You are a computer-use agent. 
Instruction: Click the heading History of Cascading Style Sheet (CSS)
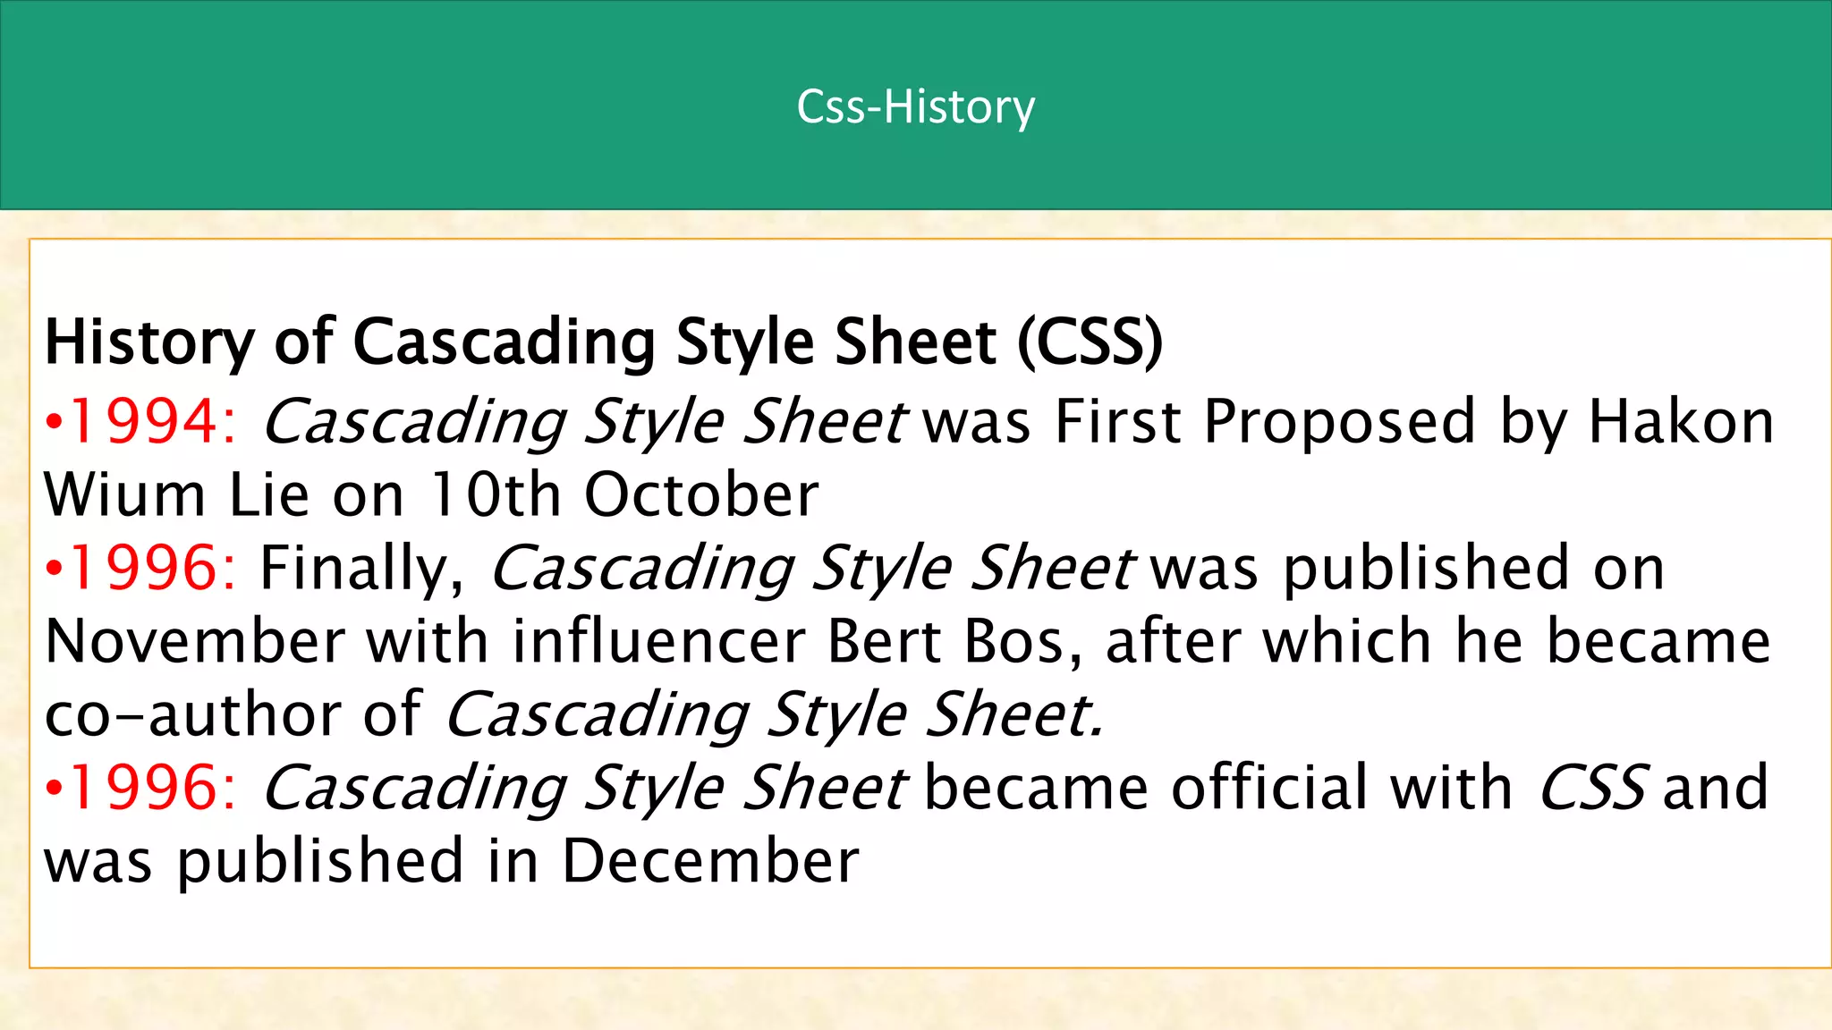coord(604,342)
